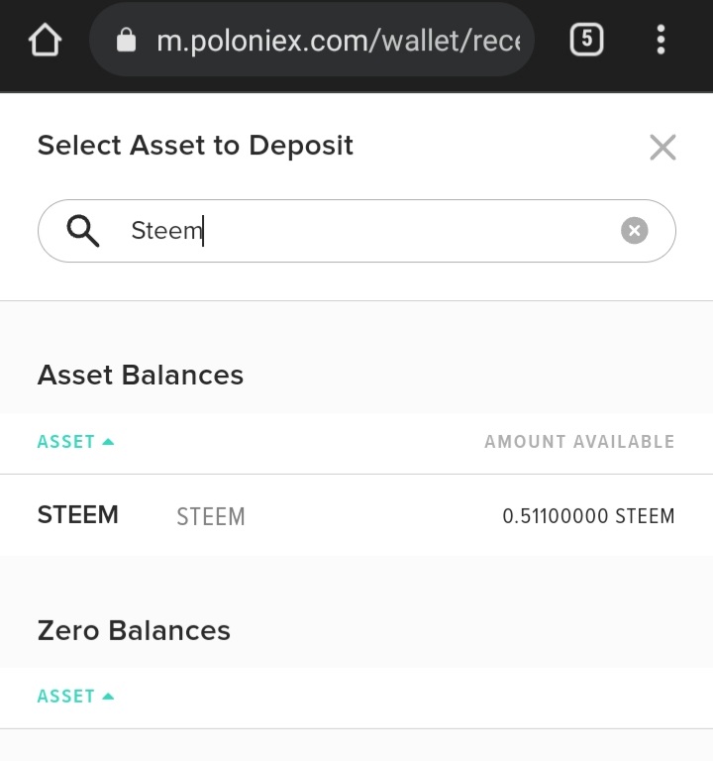
Task: Focus the asset search field containing Steem
Action: 366,231
